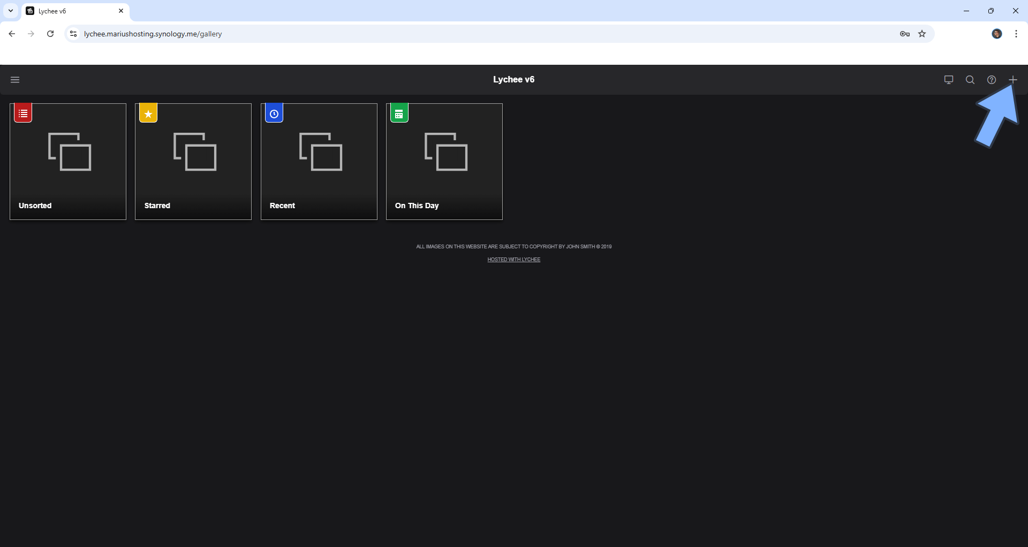Click the blue clock badge on Recent
The width and height of the screenshot is (1028, 547).
pos(274,113)
